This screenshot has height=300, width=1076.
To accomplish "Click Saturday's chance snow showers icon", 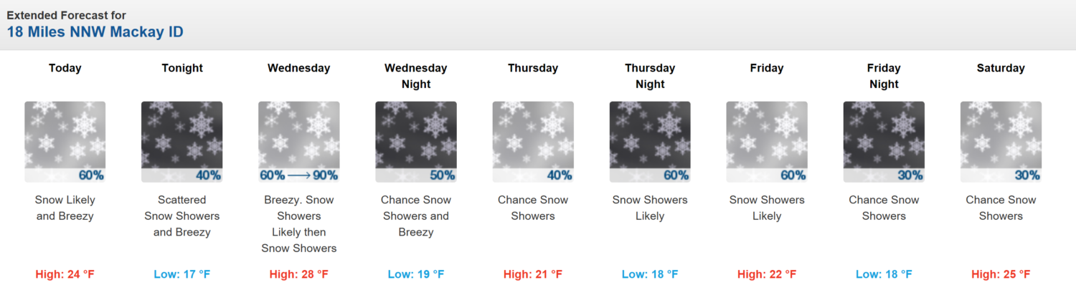I will pos(1001,142).
